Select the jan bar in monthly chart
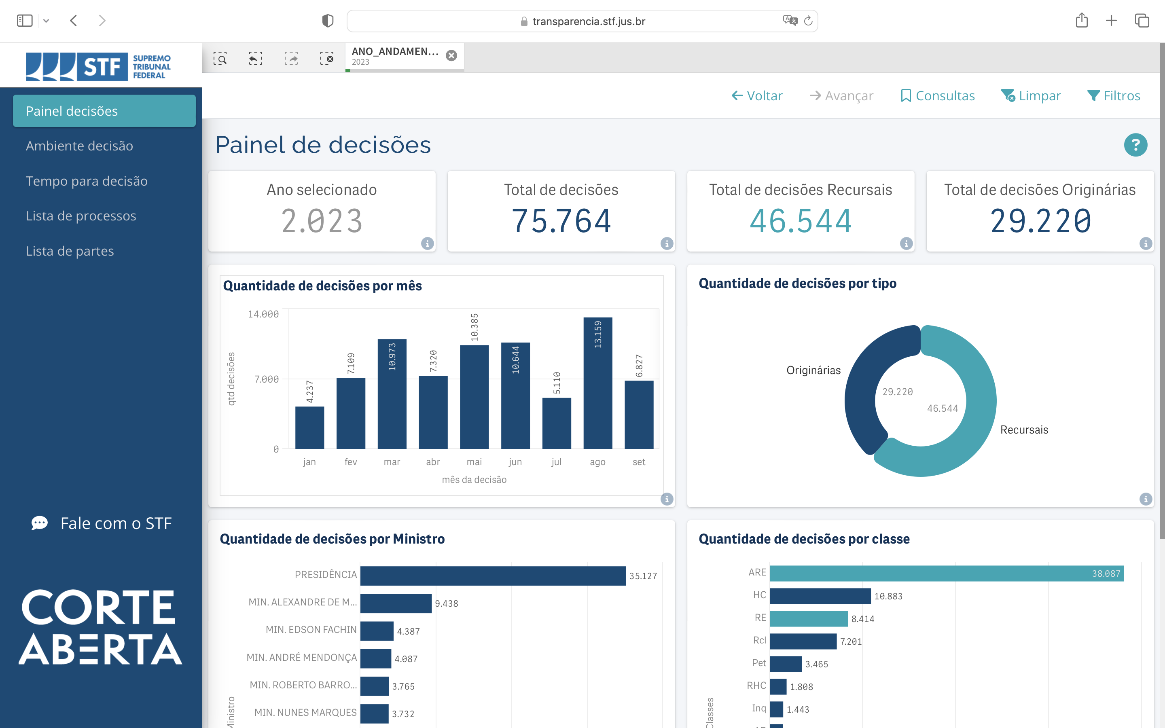Screen dimensions: 1165x728 point(309,428)
